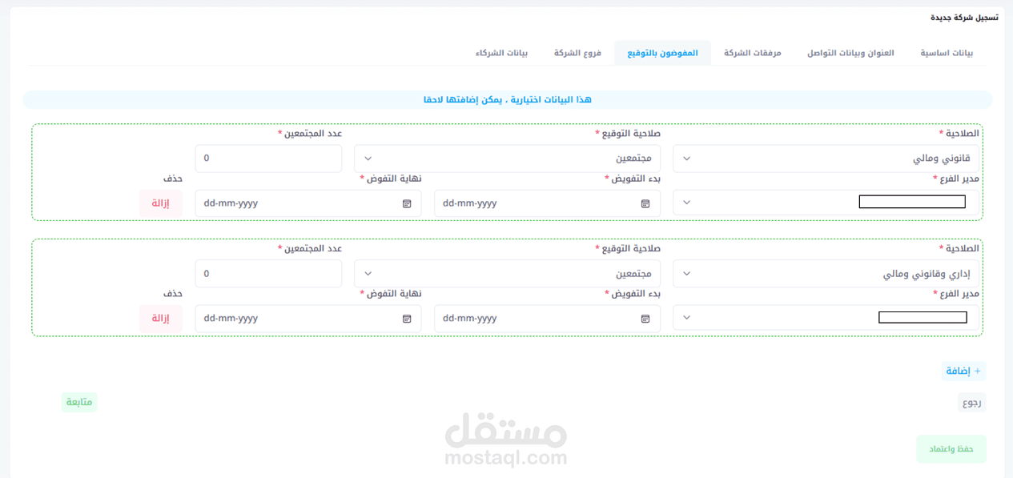Open second block's مدير الفرع dropdown
This screenshot has width=1013, height=478.
826,319
